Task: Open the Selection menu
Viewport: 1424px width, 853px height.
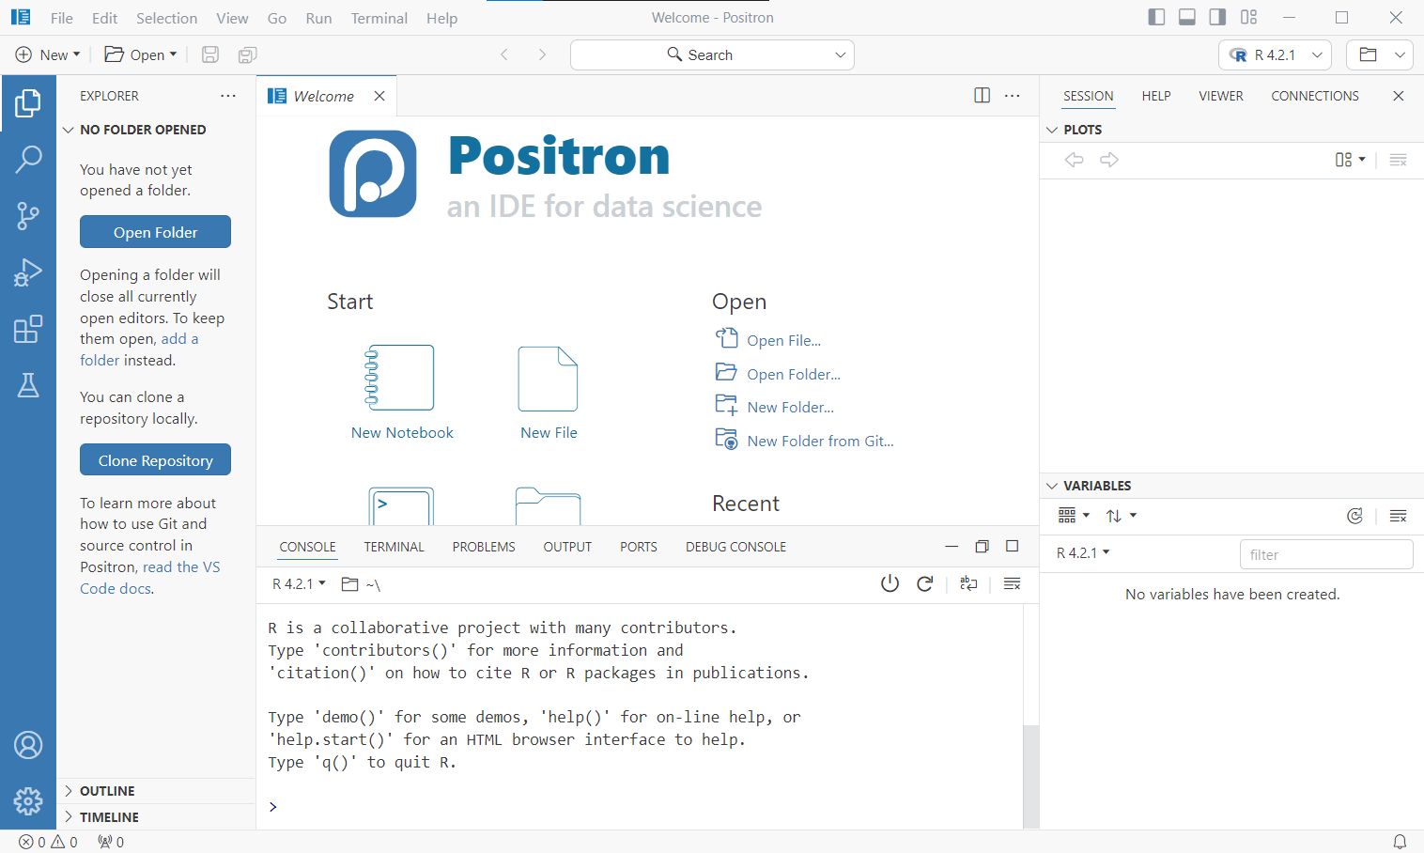Action: (x=166, y=18)
